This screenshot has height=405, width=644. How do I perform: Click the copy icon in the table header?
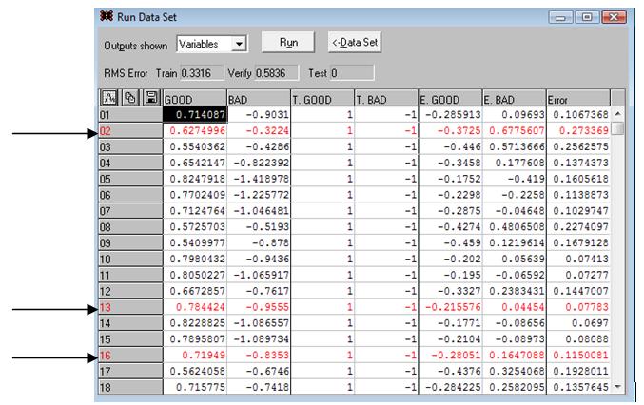click(130, 98)
